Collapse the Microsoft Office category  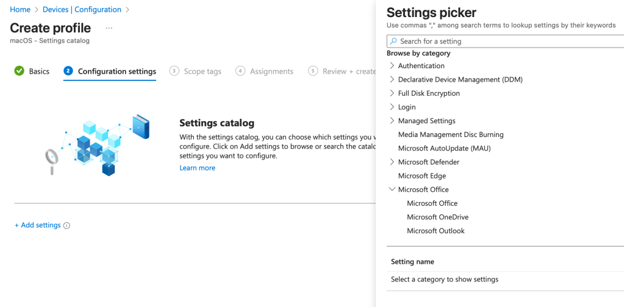pyautogui.click(x=392, y=189)
